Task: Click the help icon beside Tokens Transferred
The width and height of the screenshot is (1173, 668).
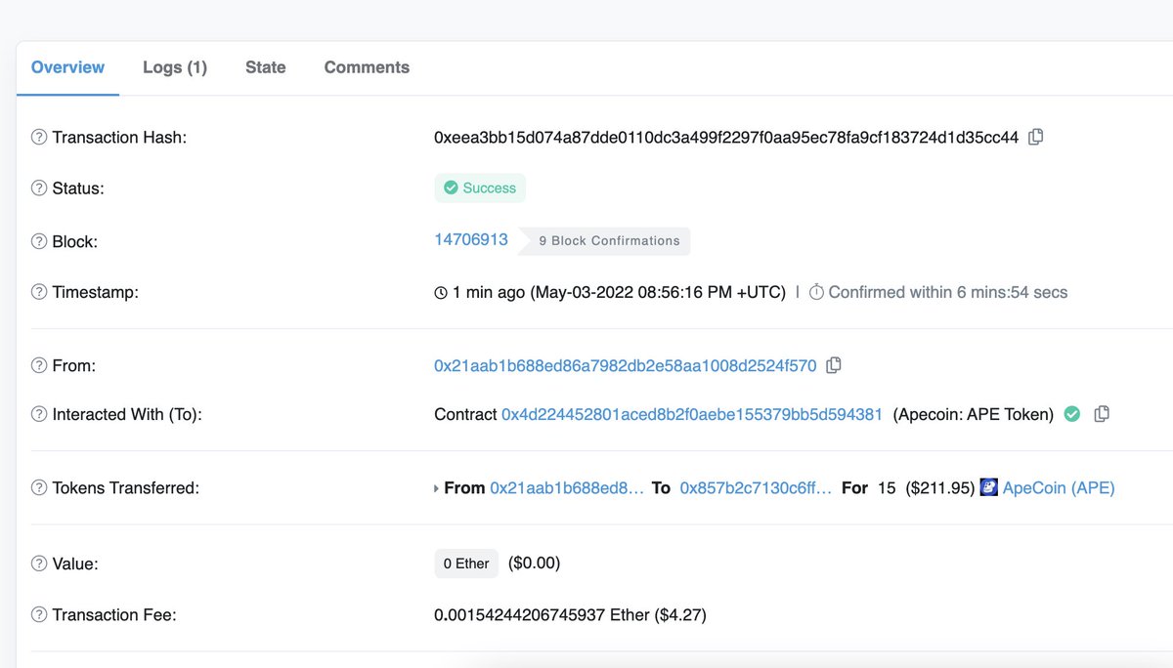Action: pyautogui.click(x=39, y=487)
